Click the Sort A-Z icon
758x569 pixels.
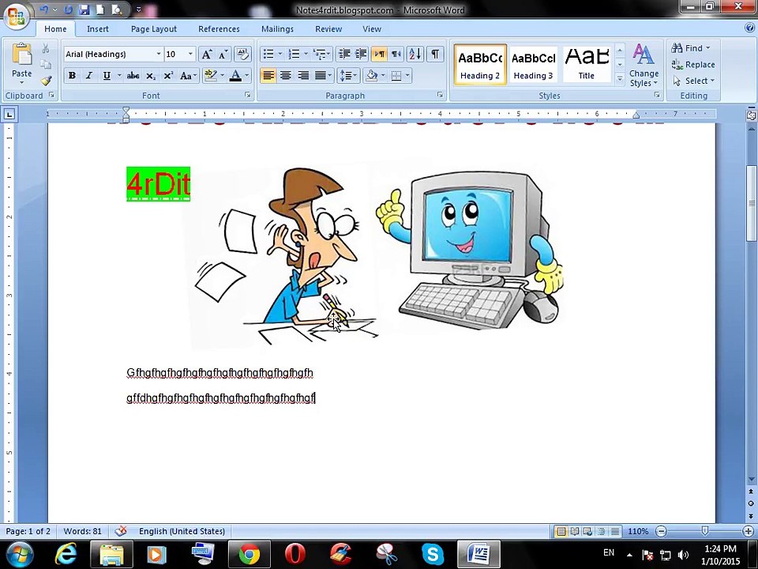coord(415,54)
